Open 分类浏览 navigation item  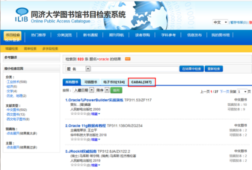pyautogui.click(x=65, y=35)
